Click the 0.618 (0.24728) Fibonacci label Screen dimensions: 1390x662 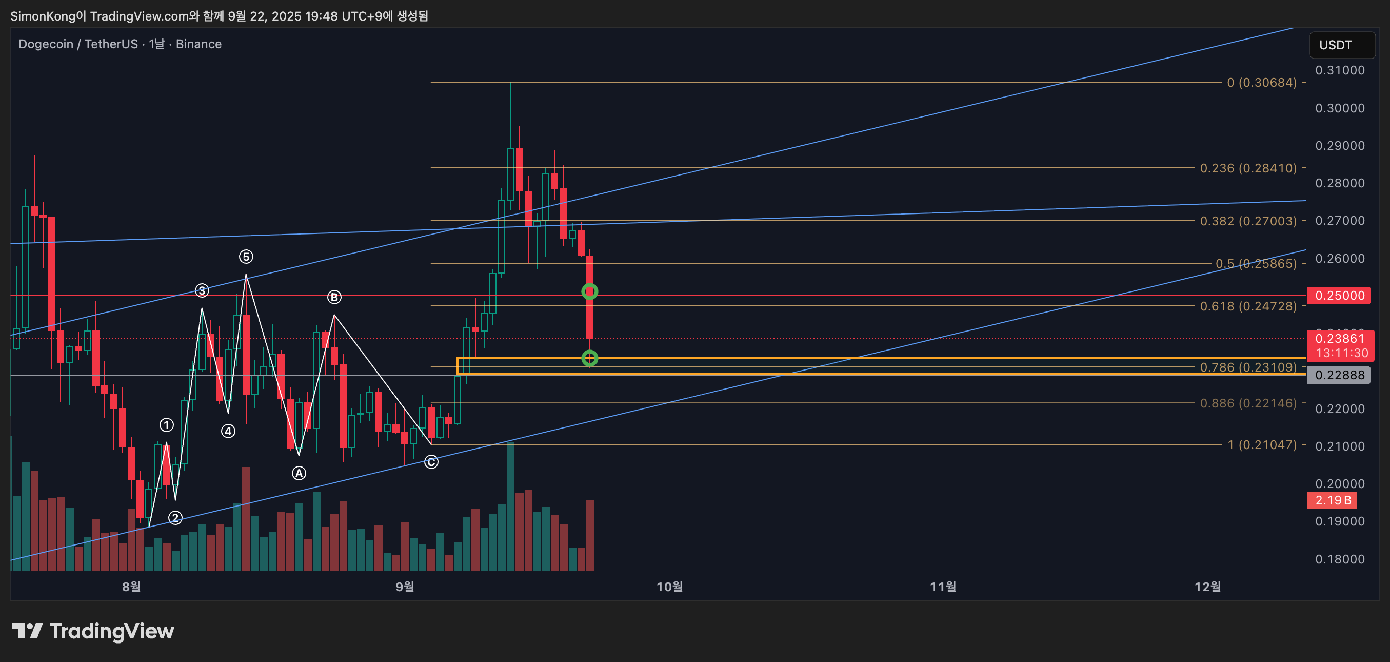pos(1247,306)
